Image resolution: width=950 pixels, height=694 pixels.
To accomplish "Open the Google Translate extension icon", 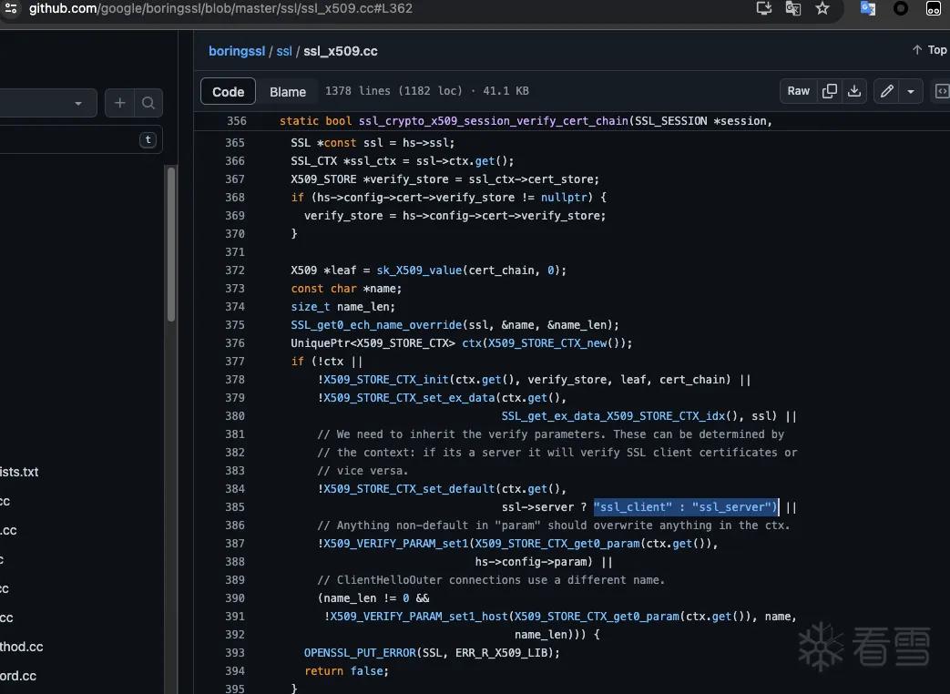I will point(868,8).
